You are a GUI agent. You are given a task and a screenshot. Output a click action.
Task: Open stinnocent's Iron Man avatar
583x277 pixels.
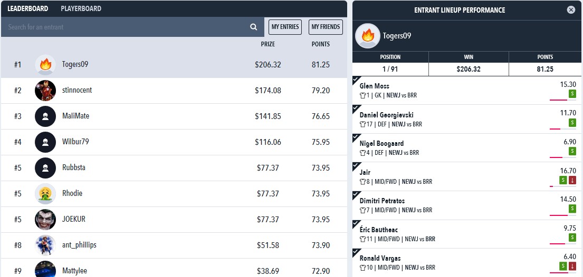tap(45, 90)
